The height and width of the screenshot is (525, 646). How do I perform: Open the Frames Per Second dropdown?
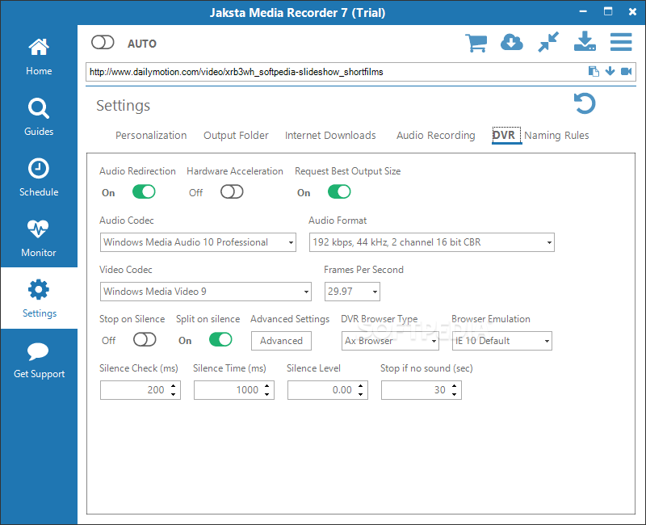point(352,292)
